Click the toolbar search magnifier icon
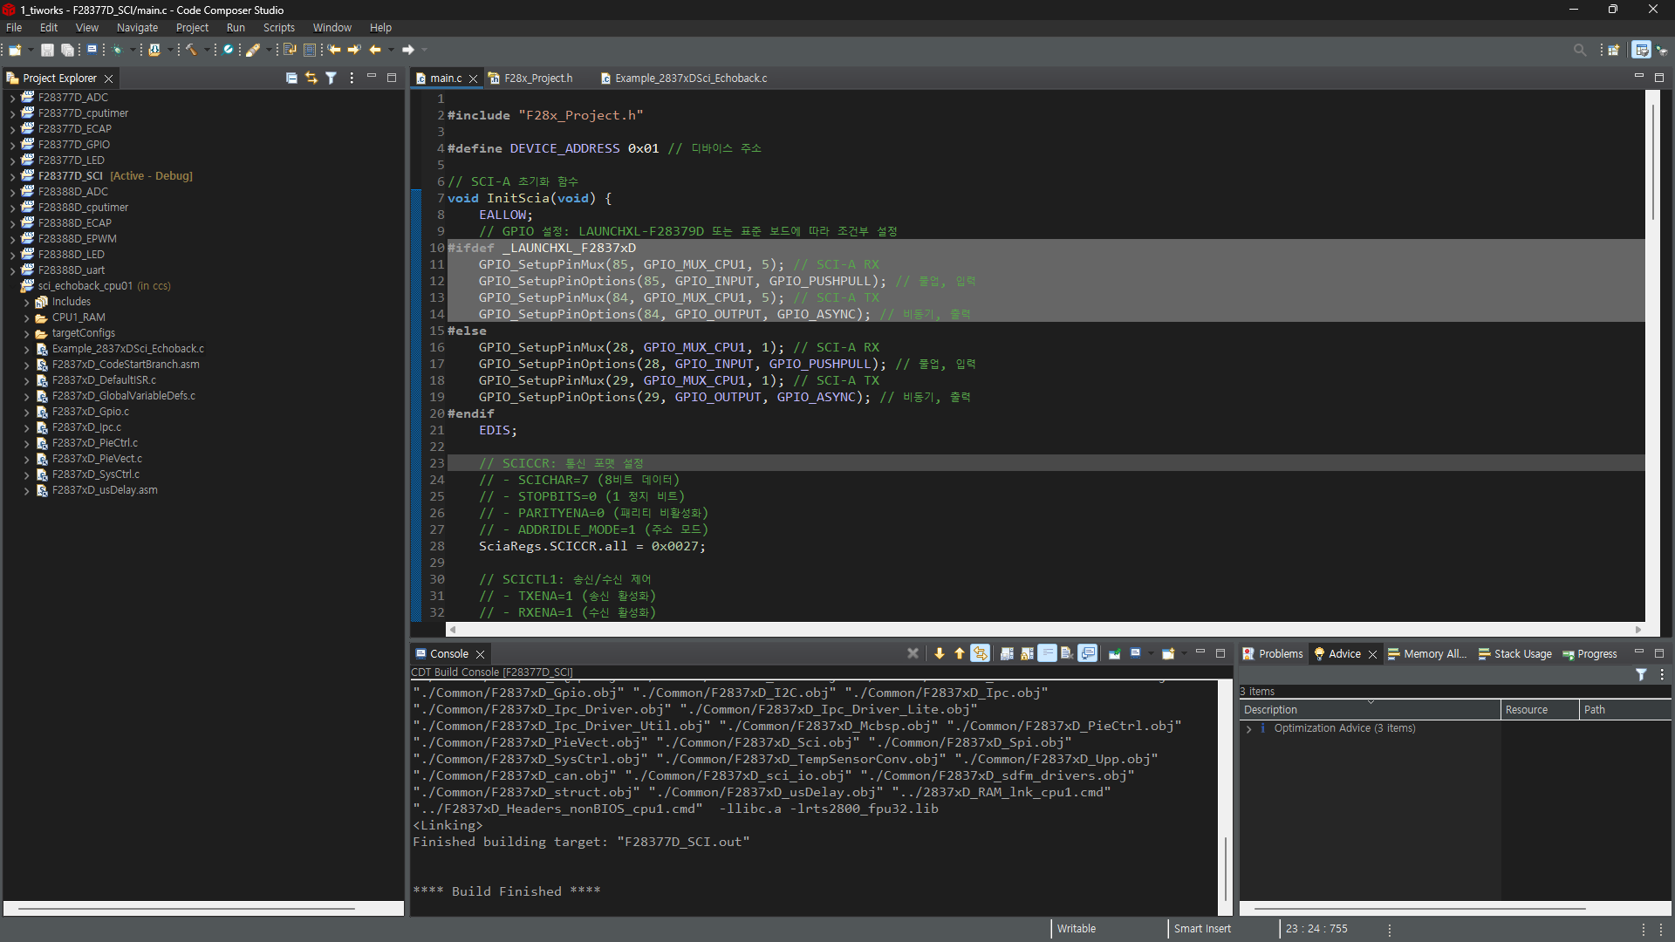 click(1579, 50)
